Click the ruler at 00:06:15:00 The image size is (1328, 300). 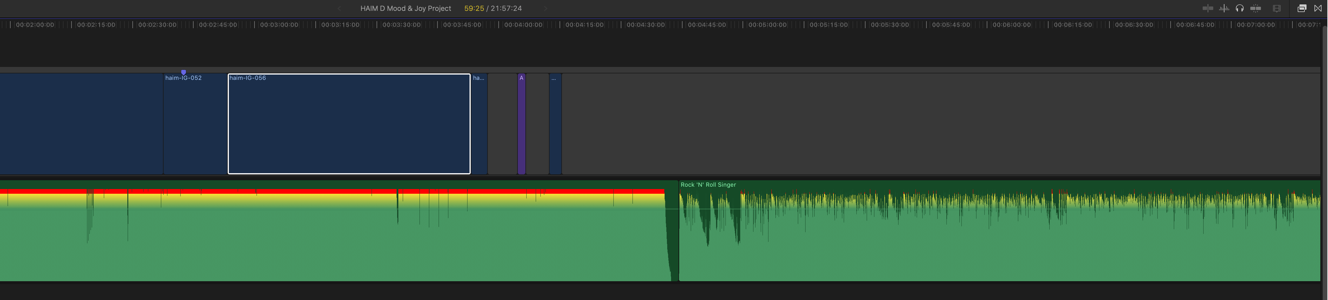pyautogui.click(x=1073, y=25)
